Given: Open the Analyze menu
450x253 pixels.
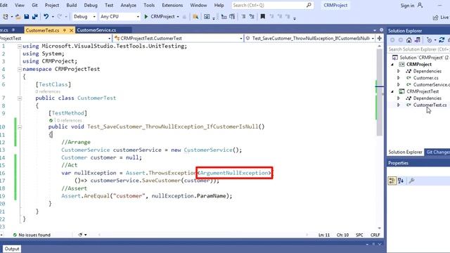Looking at the screenshot, I should pos(128,5).
